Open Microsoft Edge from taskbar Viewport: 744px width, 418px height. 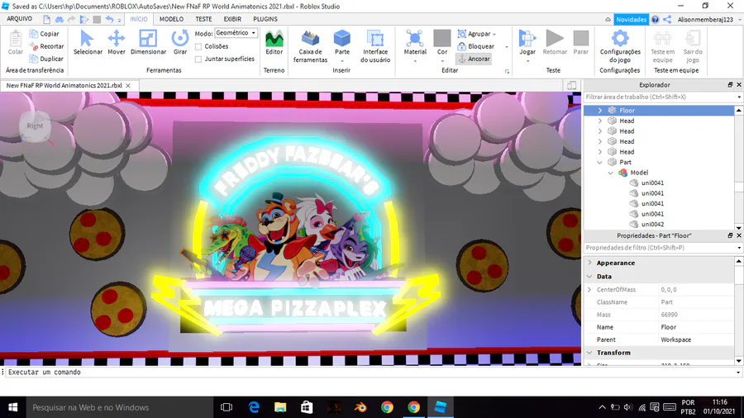pyautogui.click(x=254, y=407)
